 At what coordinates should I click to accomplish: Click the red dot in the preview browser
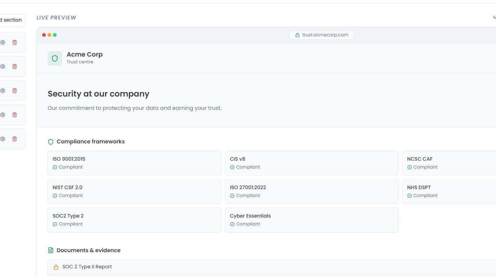point(44,35)
